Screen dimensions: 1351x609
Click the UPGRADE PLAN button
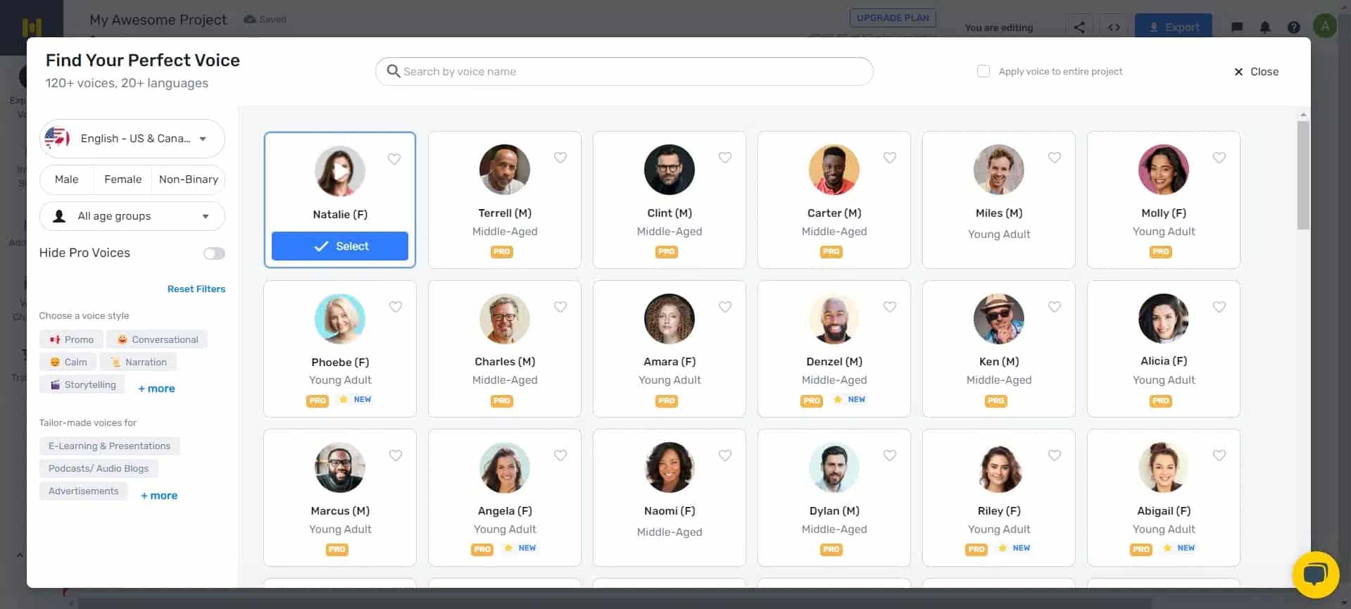click(x=893, y=18)
